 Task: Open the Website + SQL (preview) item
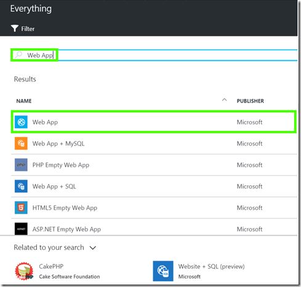[211, 267]
